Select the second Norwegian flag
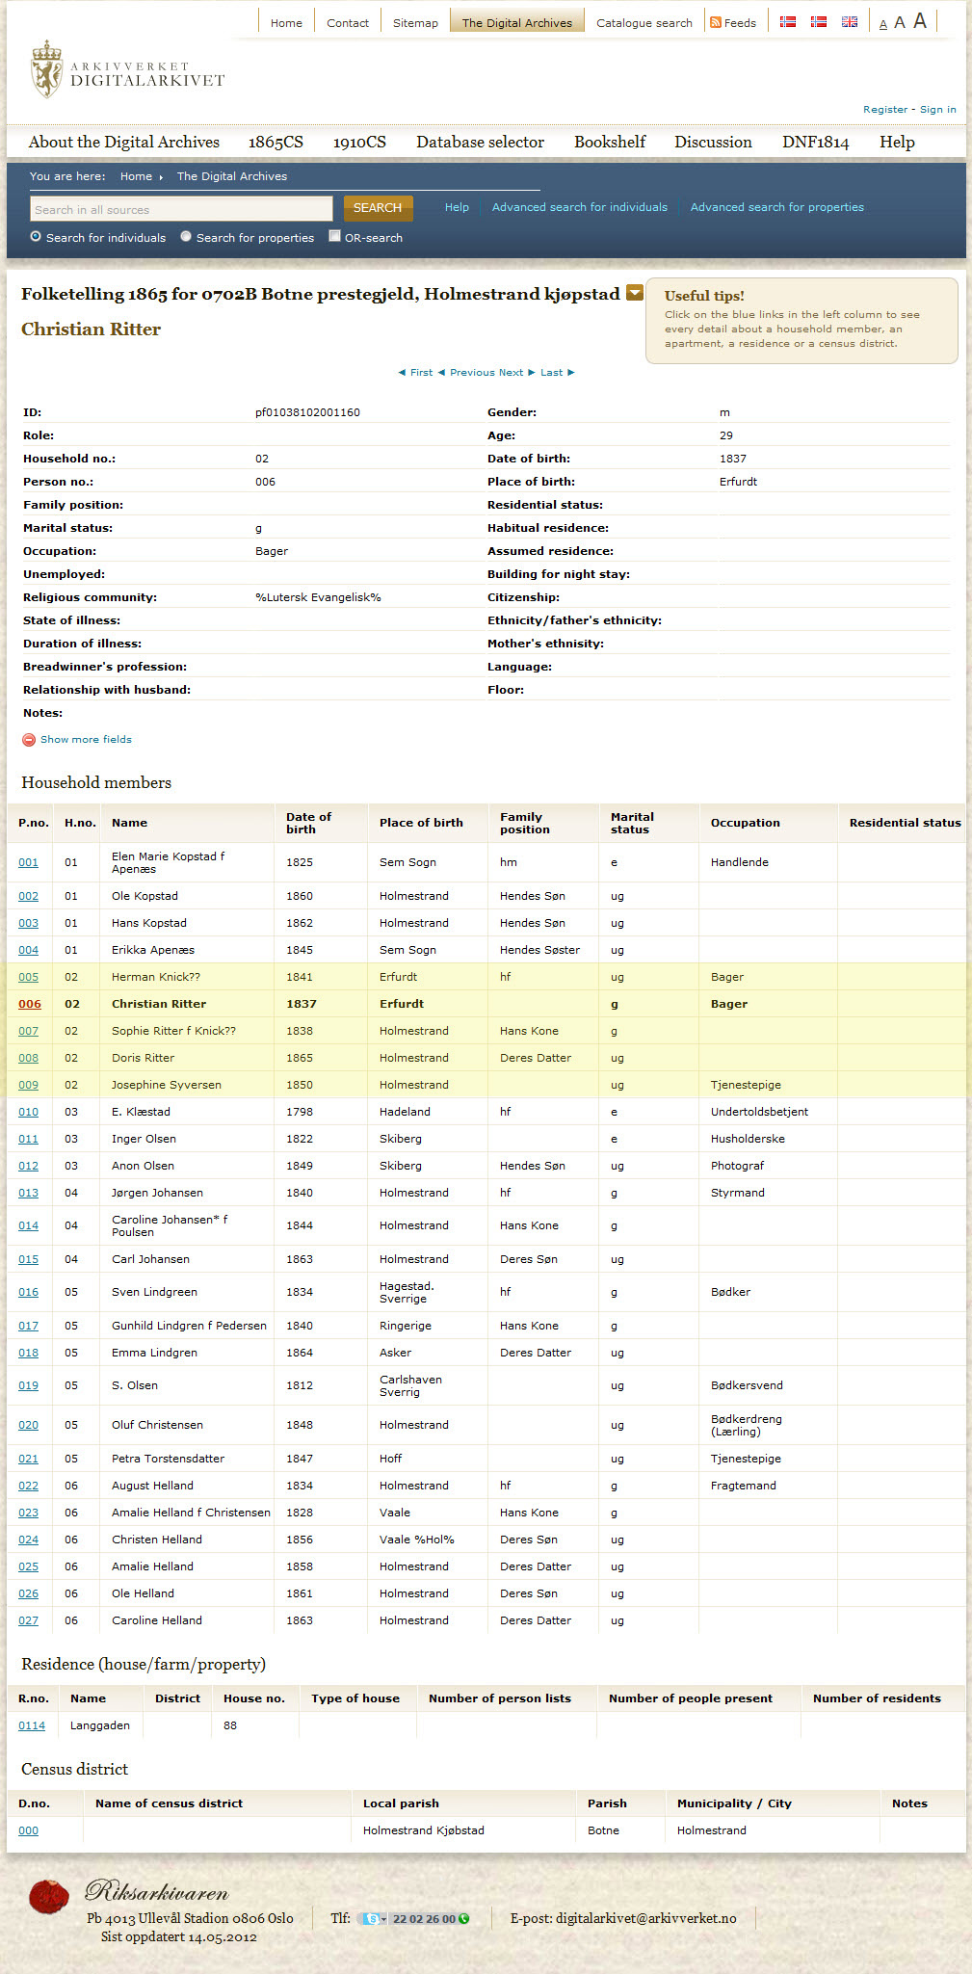 [x=818, y=22]
